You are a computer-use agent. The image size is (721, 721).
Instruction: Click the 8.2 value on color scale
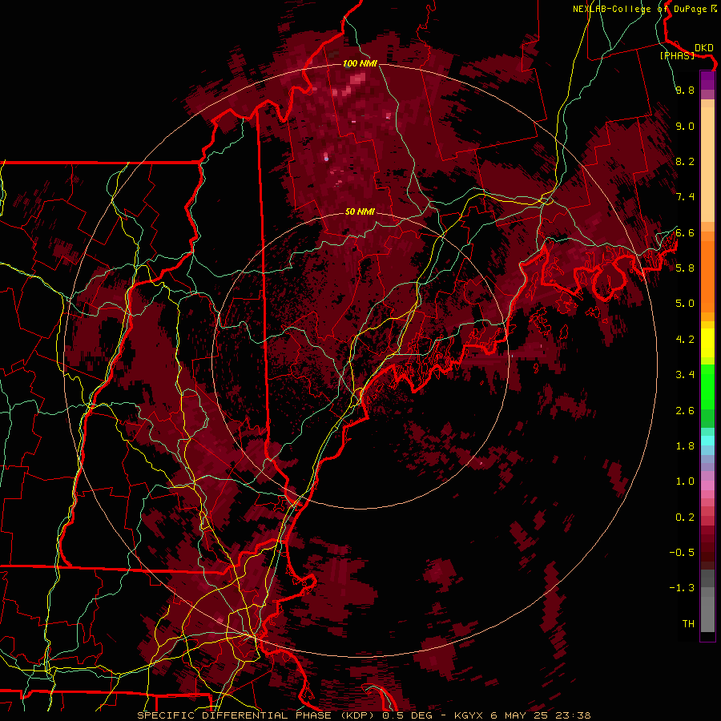coord(685,161)
